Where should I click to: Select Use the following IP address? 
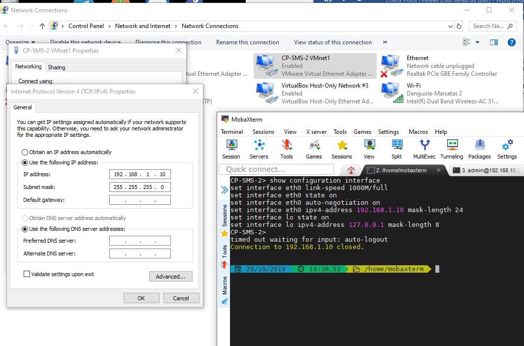[25, 162]
